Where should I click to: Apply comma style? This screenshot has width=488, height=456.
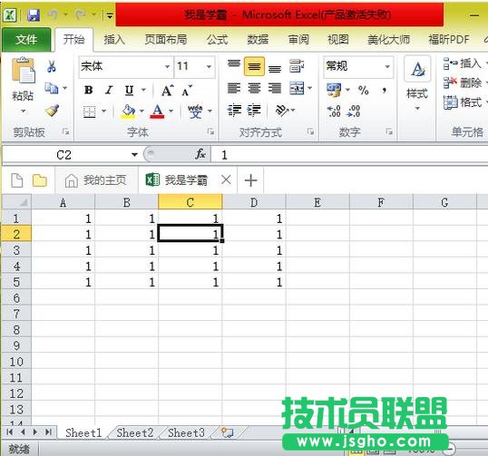point(385,91)
